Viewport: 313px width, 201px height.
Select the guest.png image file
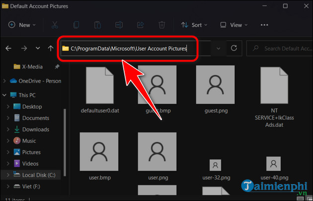point(216,90)
